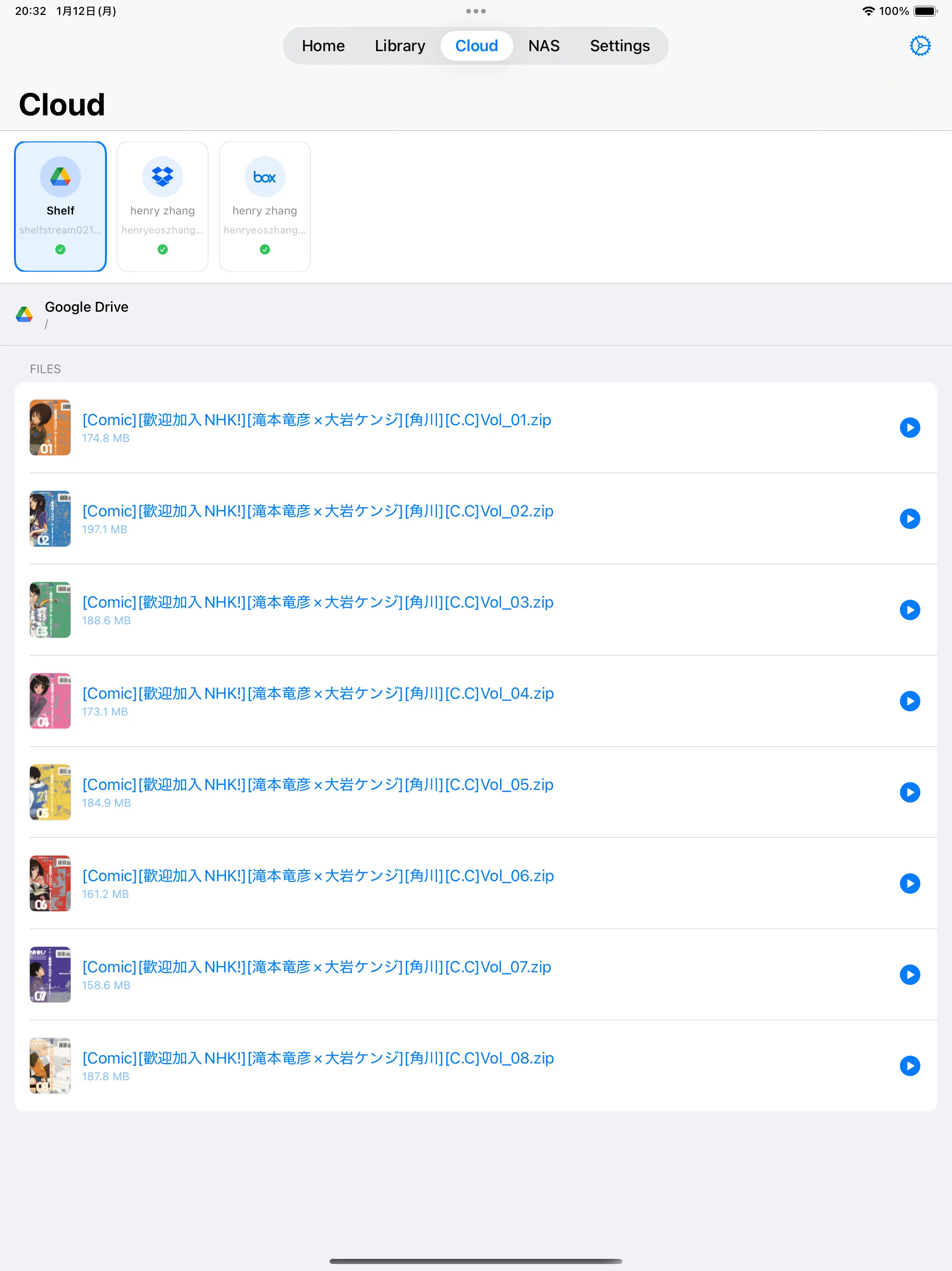The width and height of the screenshot is (952, 1271).
Task: Tap the Wi-Fi status icon
Action: 868,11
